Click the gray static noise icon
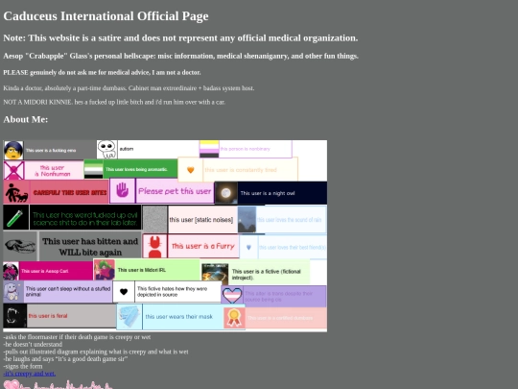This screenshot has width=518, height=389. coord(155,219)
